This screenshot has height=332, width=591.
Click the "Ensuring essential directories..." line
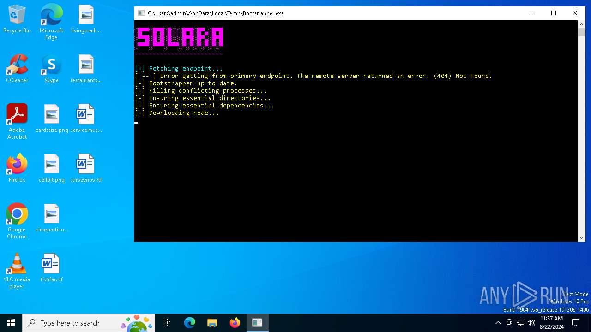203,98
